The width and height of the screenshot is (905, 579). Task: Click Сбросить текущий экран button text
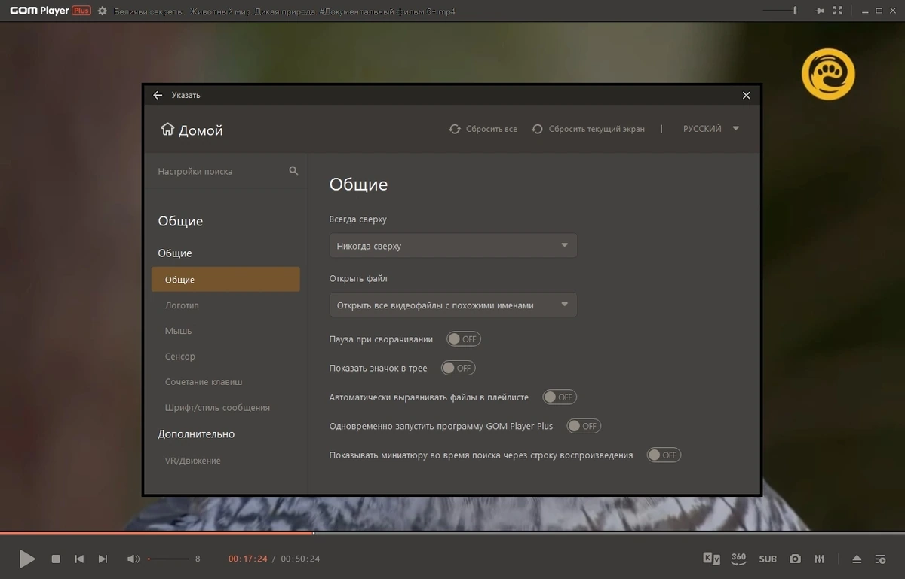tap(597, 129)
